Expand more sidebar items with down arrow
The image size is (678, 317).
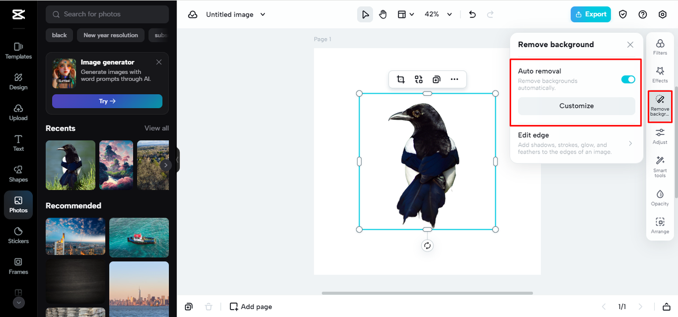point(19,303)
